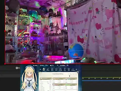The width and height of the screenshot is (121, 91).
Task: Open the EX Skills menu tab
Action: tap(60, 69)
